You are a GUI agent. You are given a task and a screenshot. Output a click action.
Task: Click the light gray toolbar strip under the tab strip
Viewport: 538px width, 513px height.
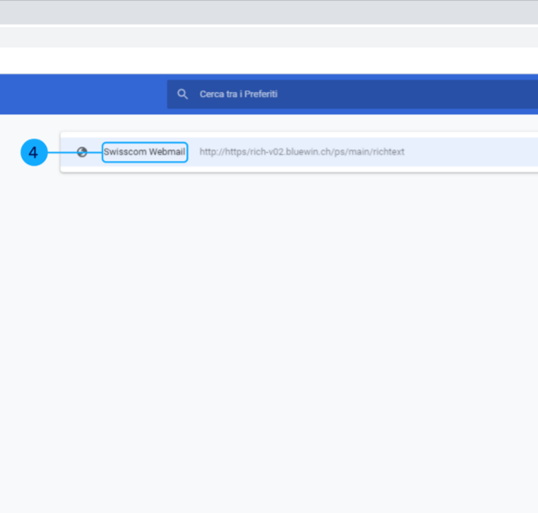pyautogui.click(x=269, y=37)
